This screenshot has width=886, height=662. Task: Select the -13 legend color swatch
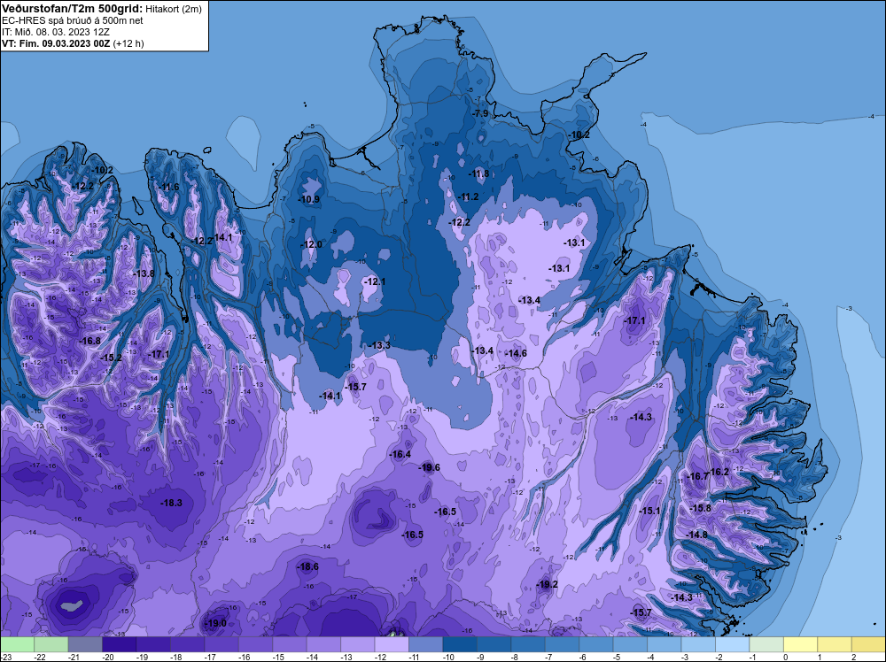pyautogui.click(x=358, y=644)
